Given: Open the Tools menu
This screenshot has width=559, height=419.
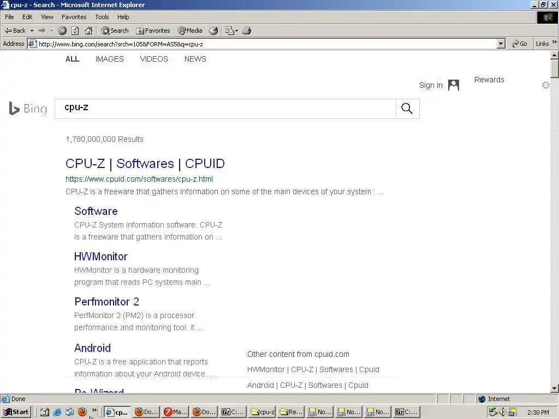Looking at the screenshot, I should coord(102,17).
